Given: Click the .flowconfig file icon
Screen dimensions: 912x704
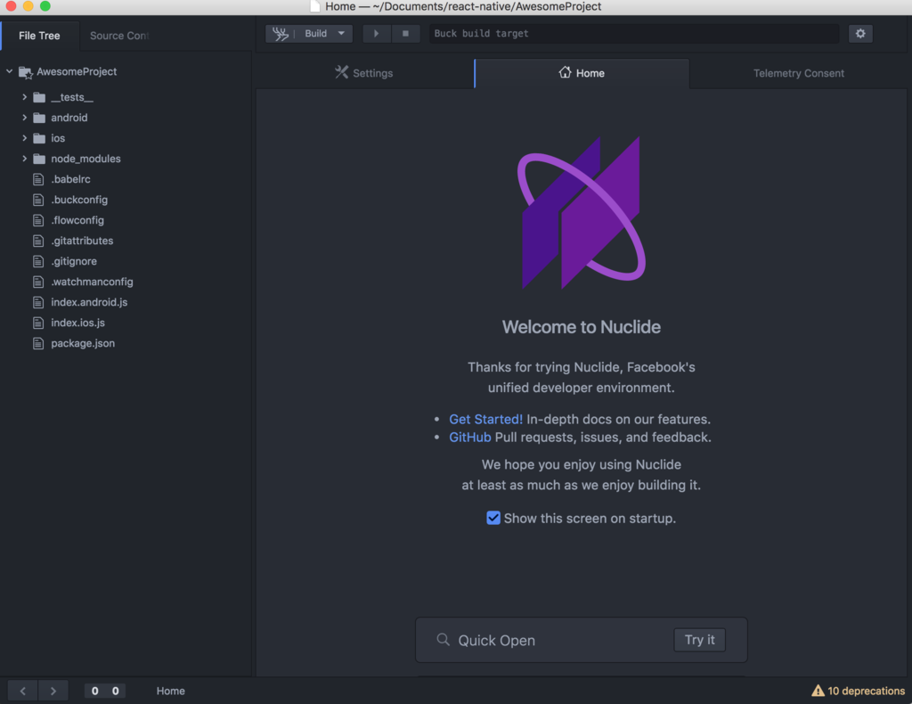Looking at the screenshot, I should click(38, 220).
